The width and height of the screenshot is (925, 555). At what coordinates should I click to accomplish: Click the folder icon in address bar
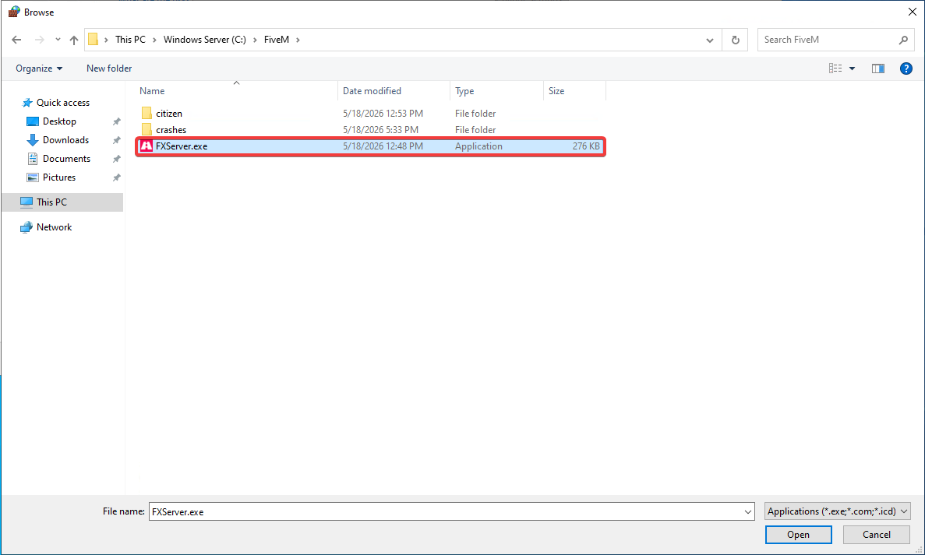[94, 40]
